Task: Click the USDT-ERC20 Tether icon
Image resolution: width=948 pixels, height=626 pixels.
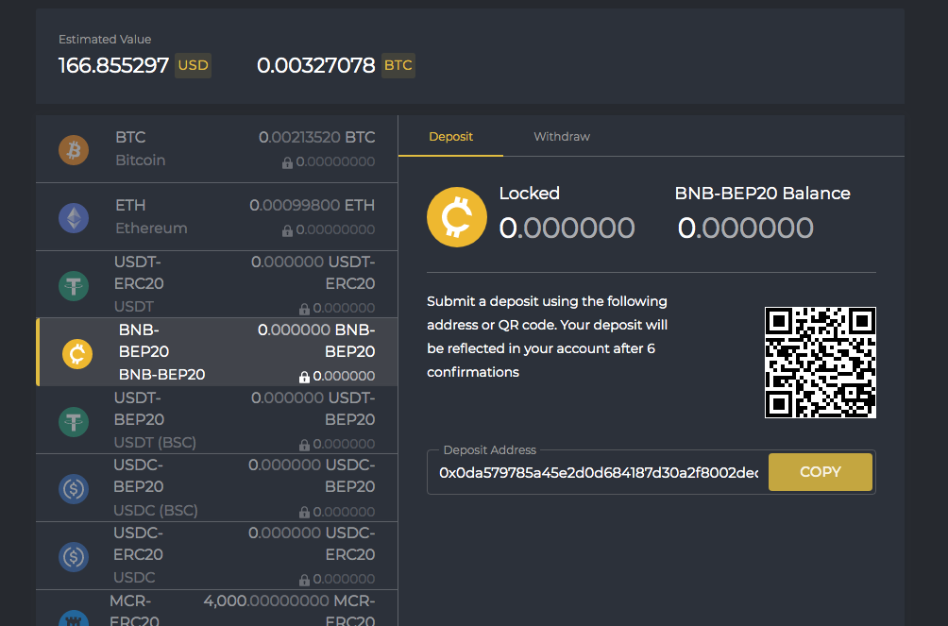Action: pos(74,284)
